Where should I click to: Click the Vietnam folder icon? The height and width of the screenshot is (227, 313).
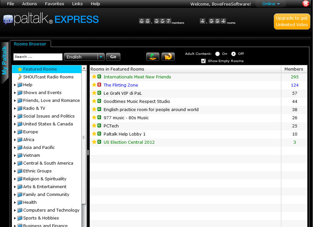click(20, 155)
